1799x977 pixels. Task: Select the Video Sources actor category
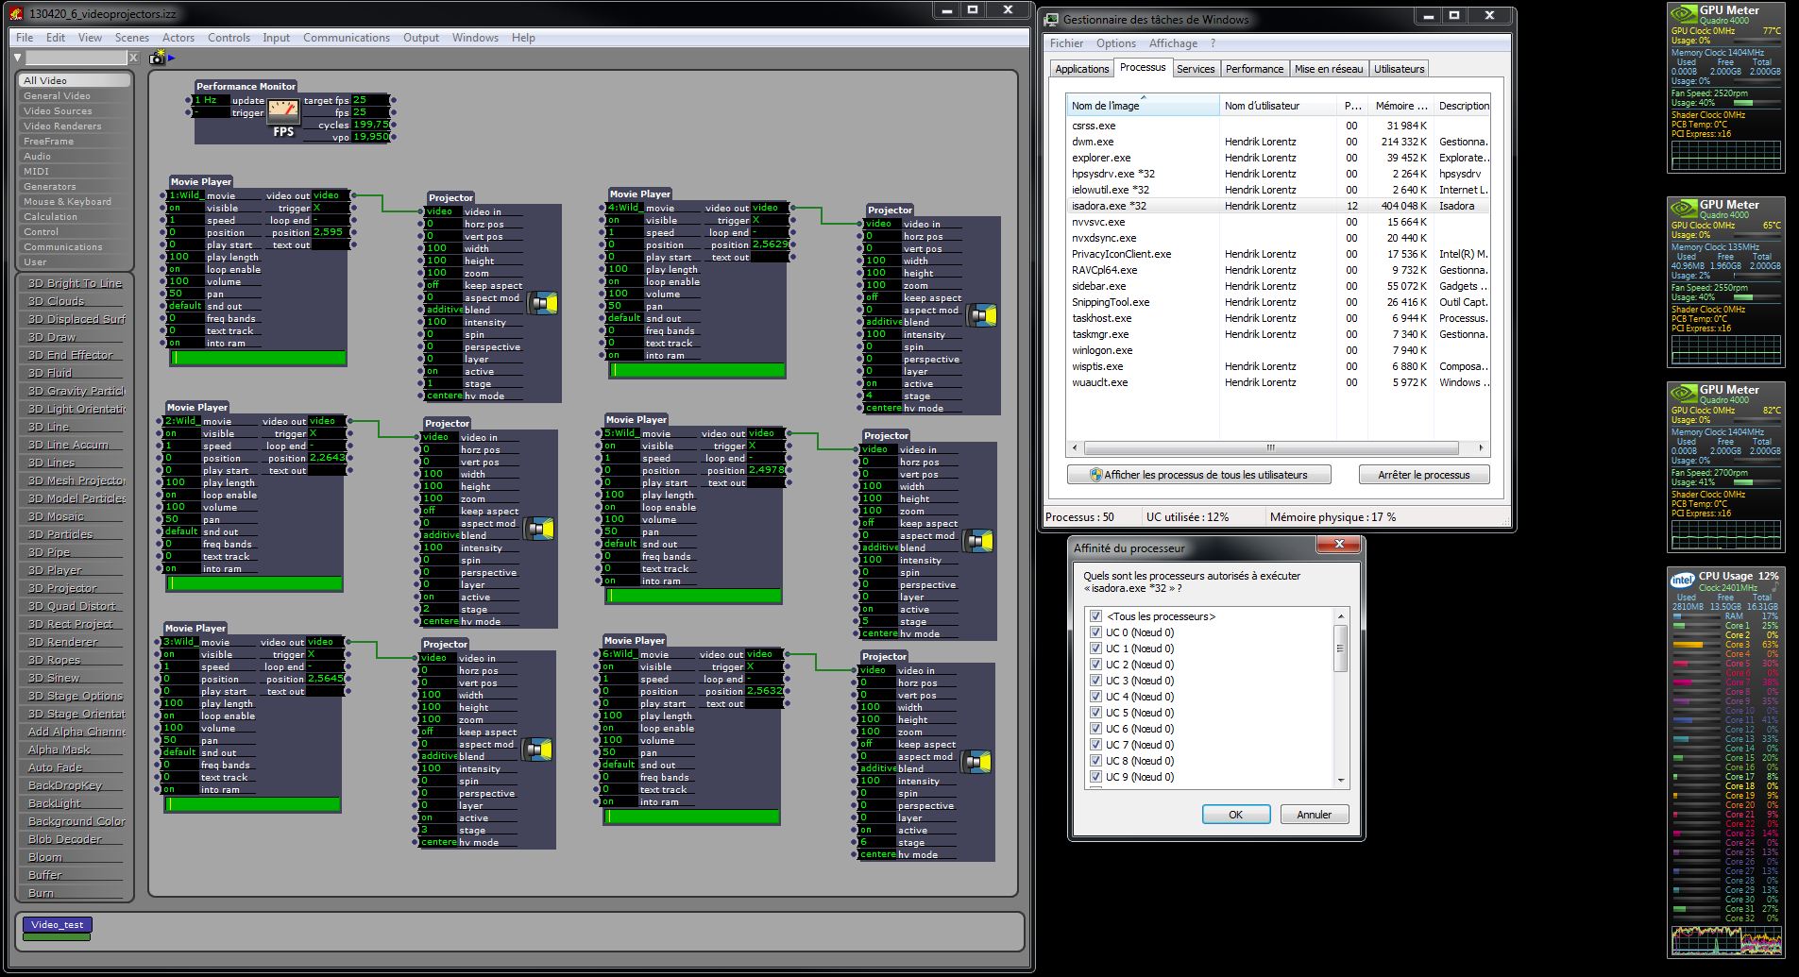[x=75, y=110]
